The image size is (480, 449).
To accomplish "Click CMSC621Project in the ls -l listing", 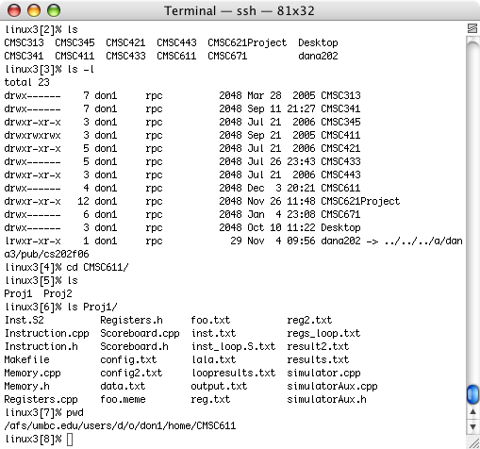I will coord(360,201).
